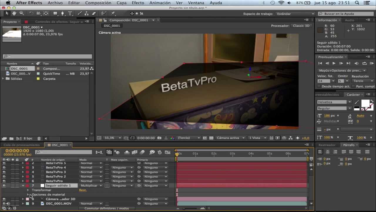Viewport: 376px width, 212px height.
Task: Open the Efecto menu
Action: [138, 3]
